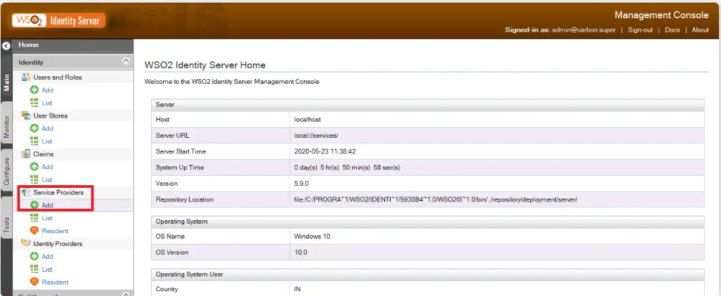The image size is (721, 296).
Task: Click the green Add icon under Users and Roles
Action: tap(34, 90)
